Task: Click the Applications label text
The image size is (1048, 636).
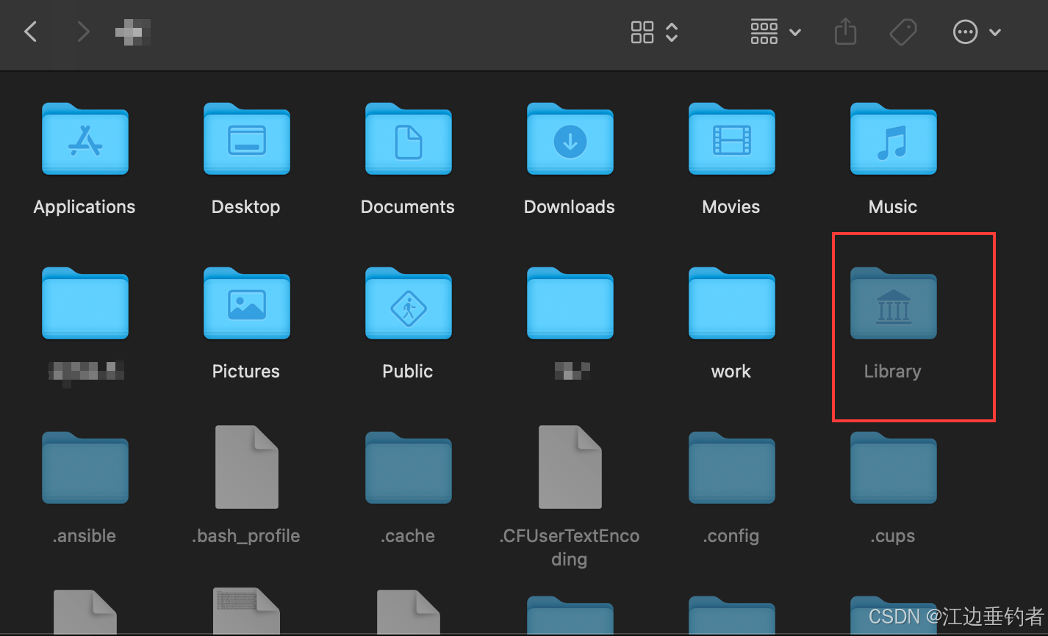Action: [85, 208]
